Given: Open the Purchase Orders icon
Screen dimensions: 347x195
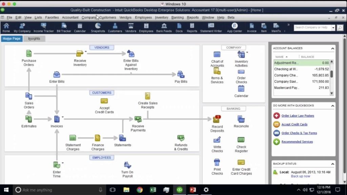Looking at the screenshot, I should (x=29, y=54).
